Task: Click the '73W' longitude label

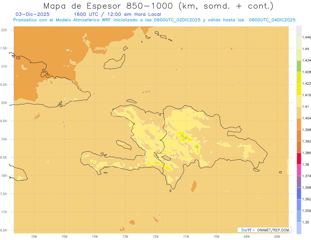Action: tap(125, 237)
